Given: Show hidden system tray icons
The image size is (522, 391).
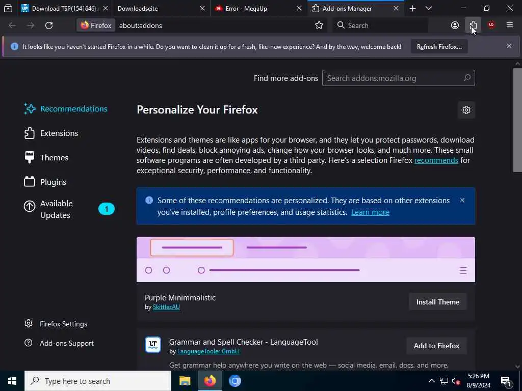Looking at the screenshot, I should click(x=431, y=381).
